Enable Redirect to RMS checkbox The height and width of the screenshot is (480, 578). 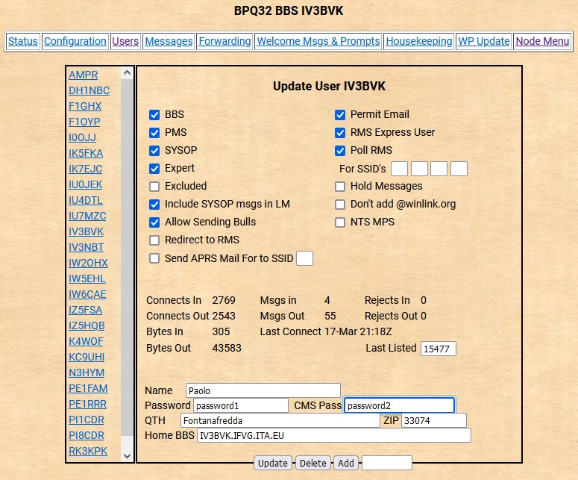click(154, 240)
